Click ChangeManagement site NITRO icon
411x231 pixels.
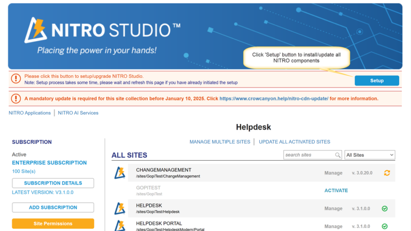pos(120,173)
